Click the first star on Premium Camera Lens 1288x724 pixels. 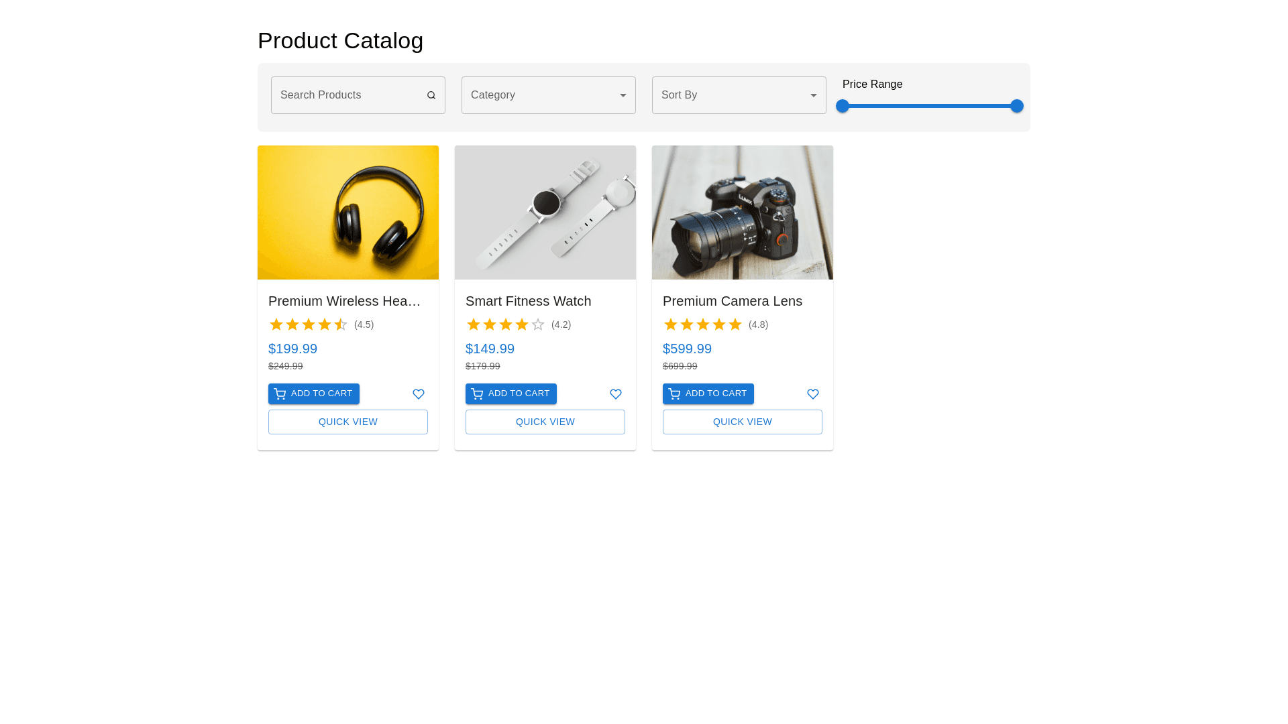click(x=671, y=325)
